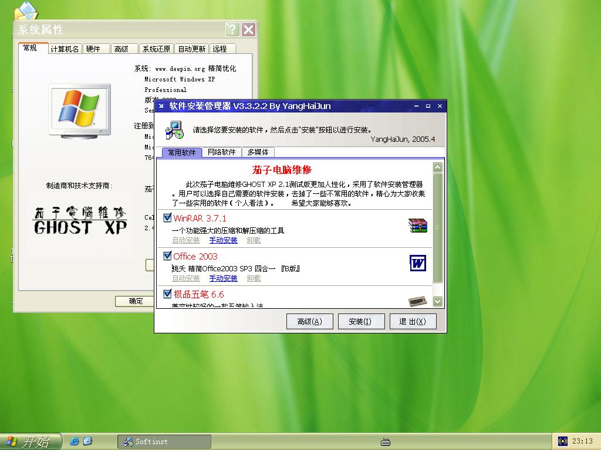
Task: Click the software list scroll down arrow
Action: tap(437, 302)
